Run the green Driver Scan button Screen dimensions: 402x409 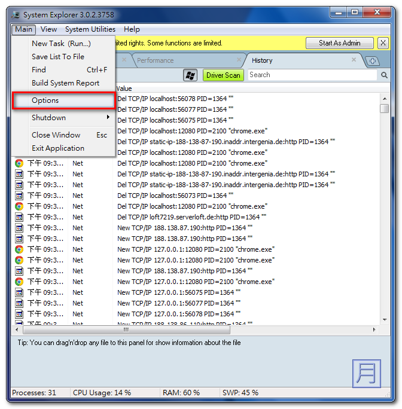[223, 75]
